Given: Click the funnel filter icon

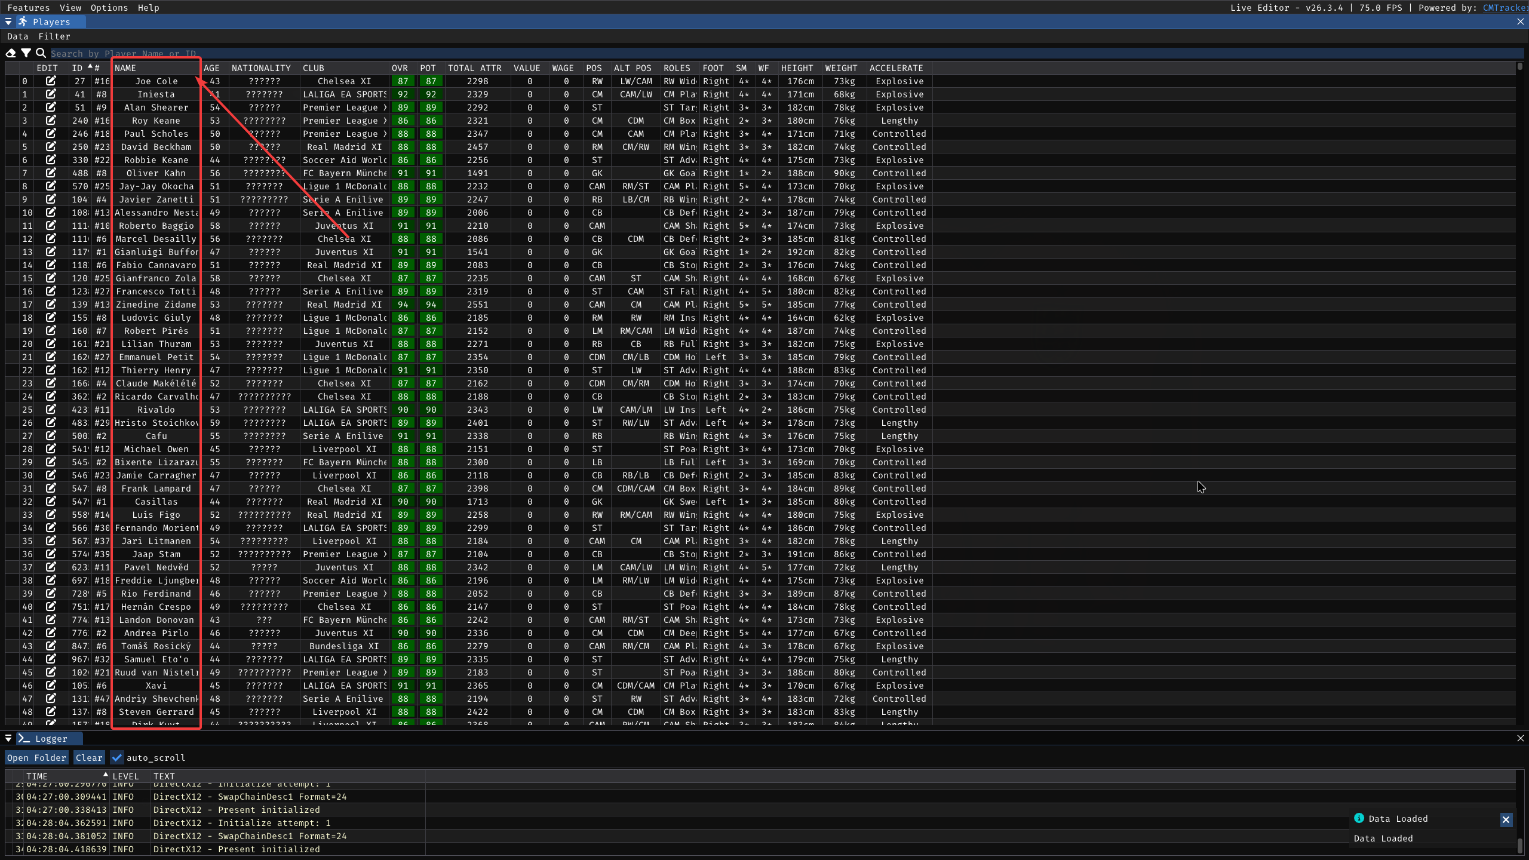Looking at the screenshot, I should 26,53.
